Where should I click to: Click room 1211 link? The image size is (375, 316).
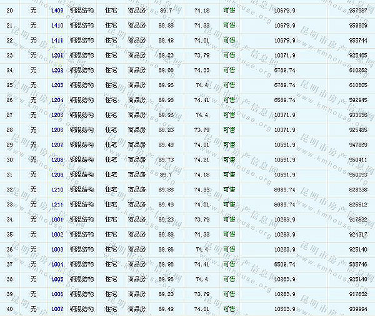point(57,205)
